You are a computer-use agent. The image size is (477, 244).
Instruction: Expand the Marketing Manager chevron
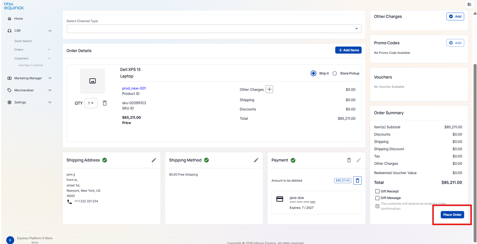(50, 78)
